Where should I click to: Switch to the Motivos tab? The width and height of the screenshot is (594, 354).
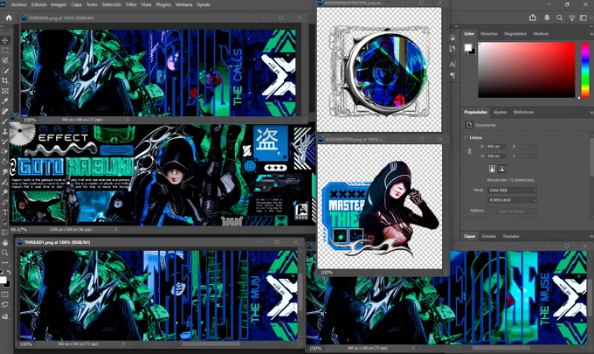tap(541, 34)
